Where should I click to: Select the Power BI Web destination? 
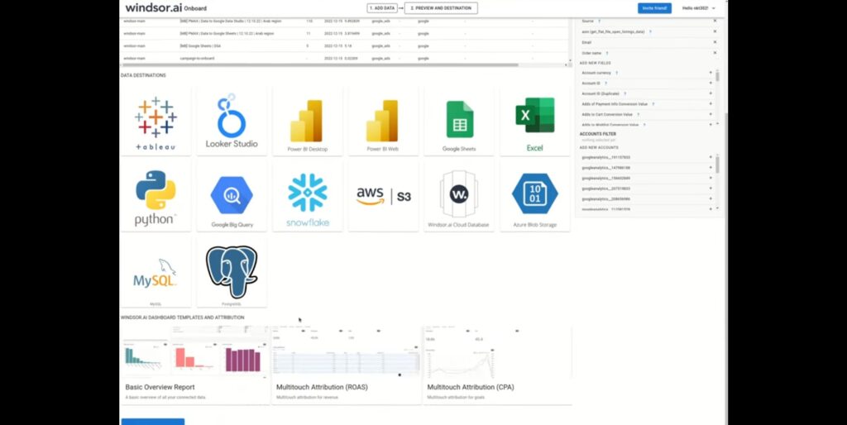(383, 122)
